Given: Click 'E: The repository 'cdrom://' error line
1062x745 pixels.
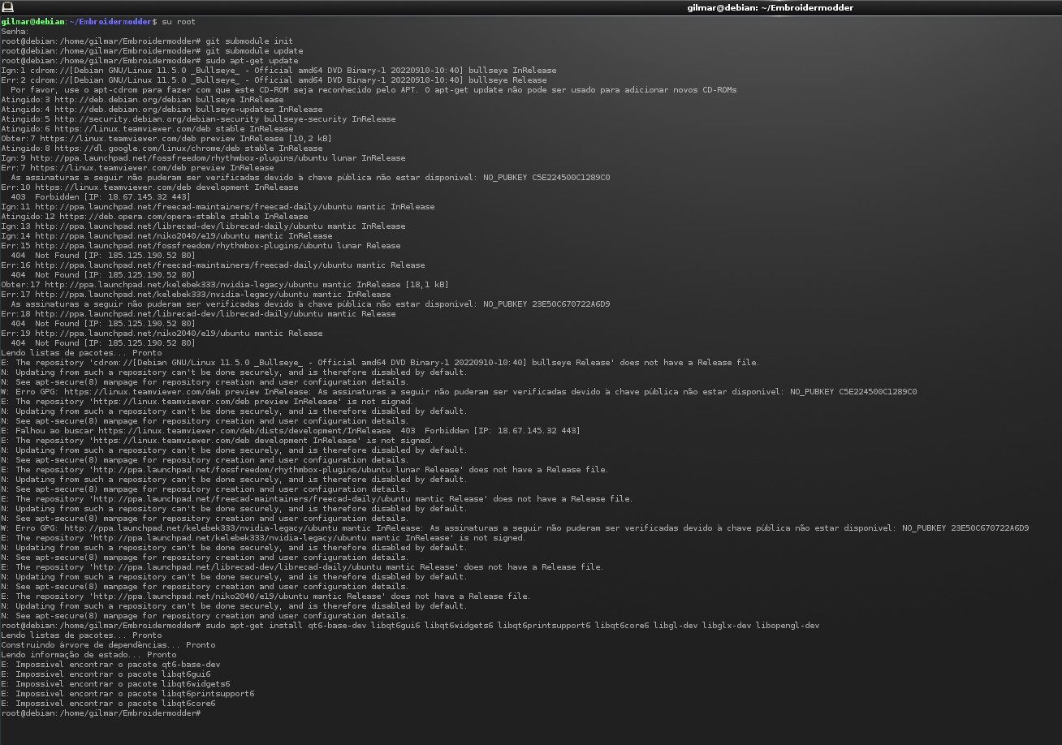Looking at the screenshot, I should [380, 363].
